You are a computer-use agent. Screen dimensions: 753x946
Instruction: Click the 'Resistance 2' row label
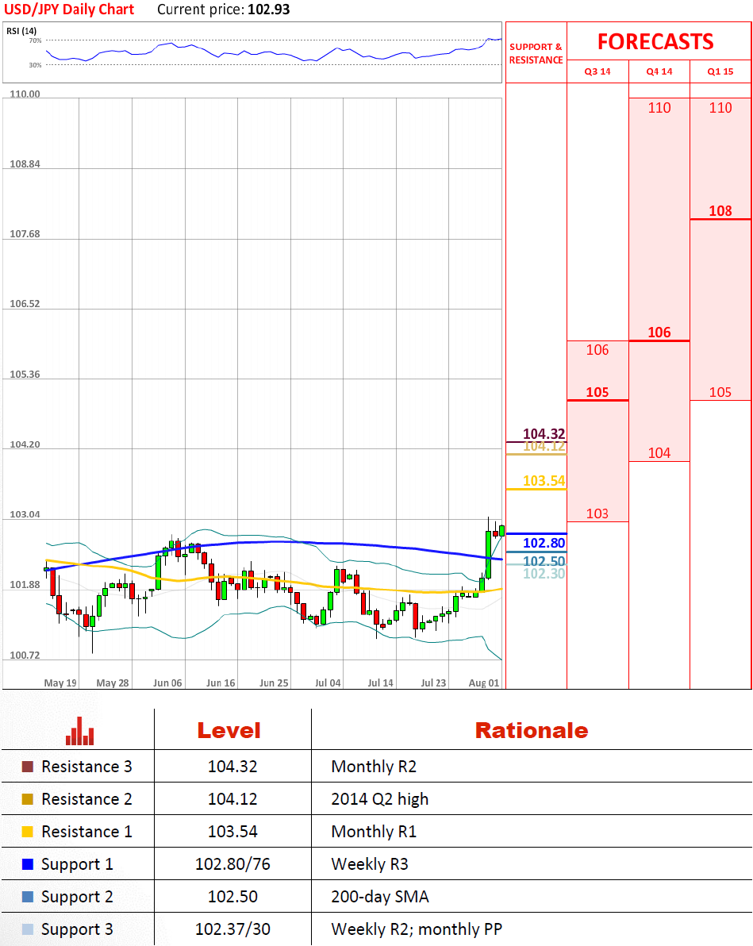86,799
